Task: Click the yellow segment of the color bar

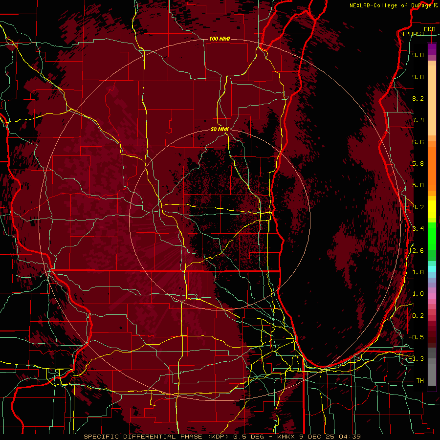Action: coord(432,209)
